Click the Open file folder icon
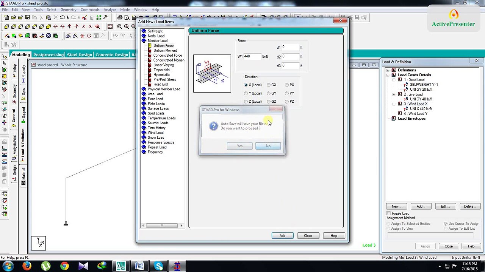Screen dimensions: 485x272 click(x=14, y=17)
